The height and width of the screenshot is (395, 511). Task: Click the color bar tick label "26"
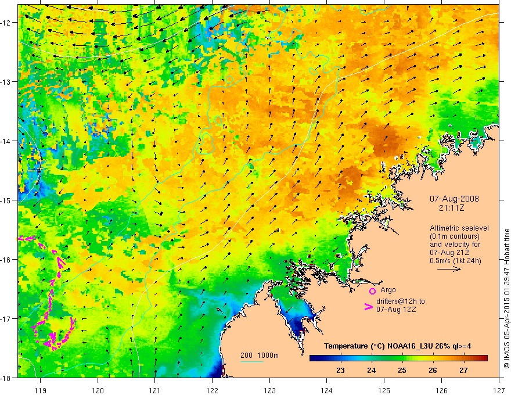433,371
